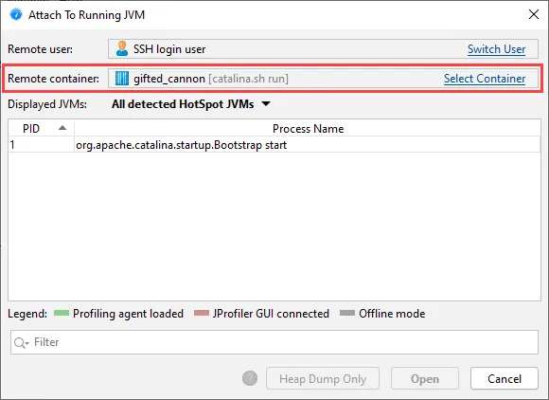Screen dimensions: 549x400
Task: Open the Displayed JVMs dropdown
Action: (191, 104)
